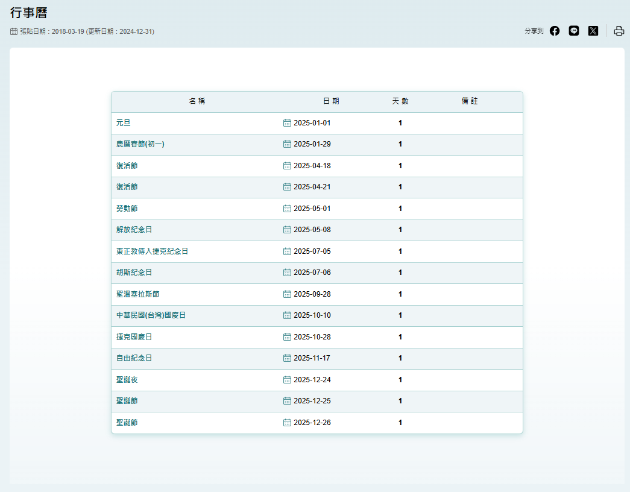630x492 pixels.
Task: Open the 捷克國慶日 holiday link
Action: pos(134,337)
